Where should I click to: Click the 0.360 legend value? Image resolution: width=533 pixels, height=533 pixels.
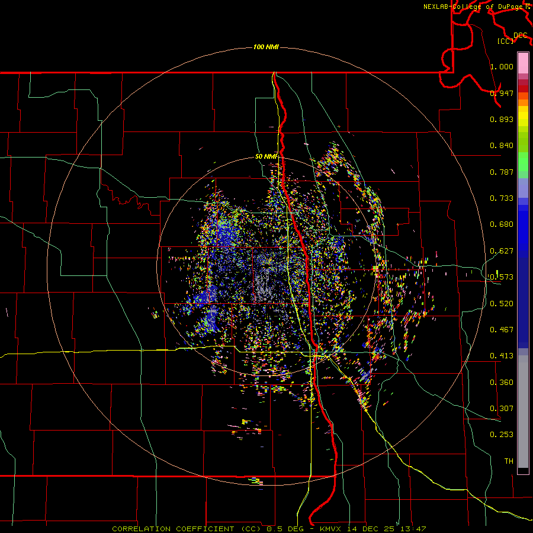(502, 383)
